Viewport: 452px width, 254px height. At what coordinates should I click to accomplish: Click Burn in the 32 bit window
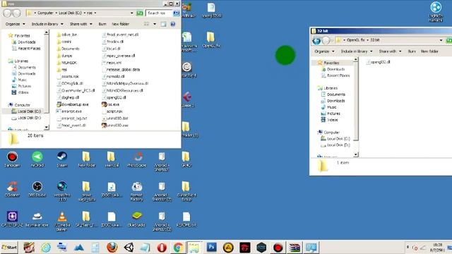[412, 52]
